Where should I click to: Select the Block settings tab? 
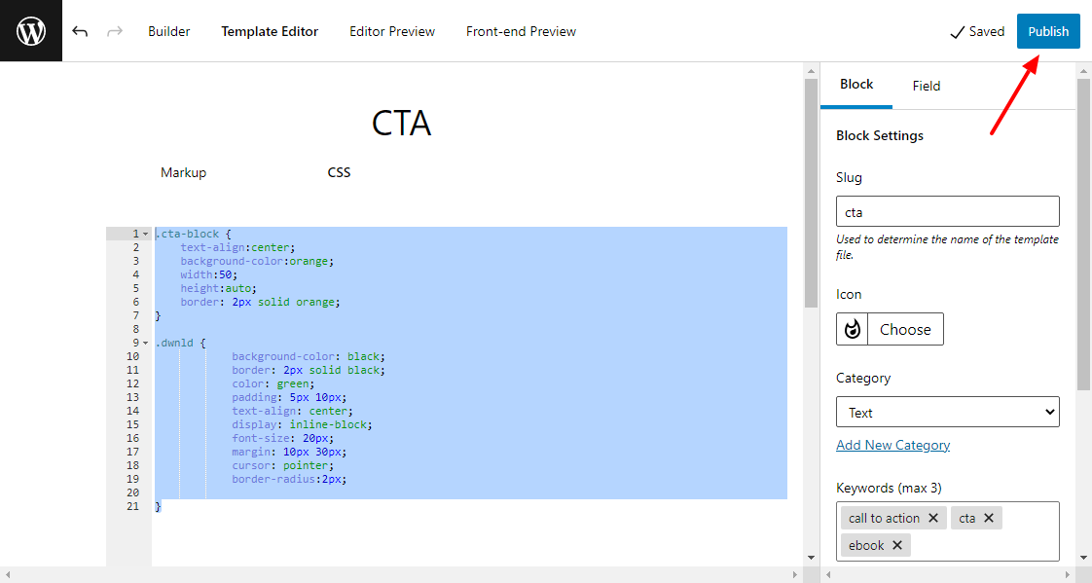[x=856, y=85]
